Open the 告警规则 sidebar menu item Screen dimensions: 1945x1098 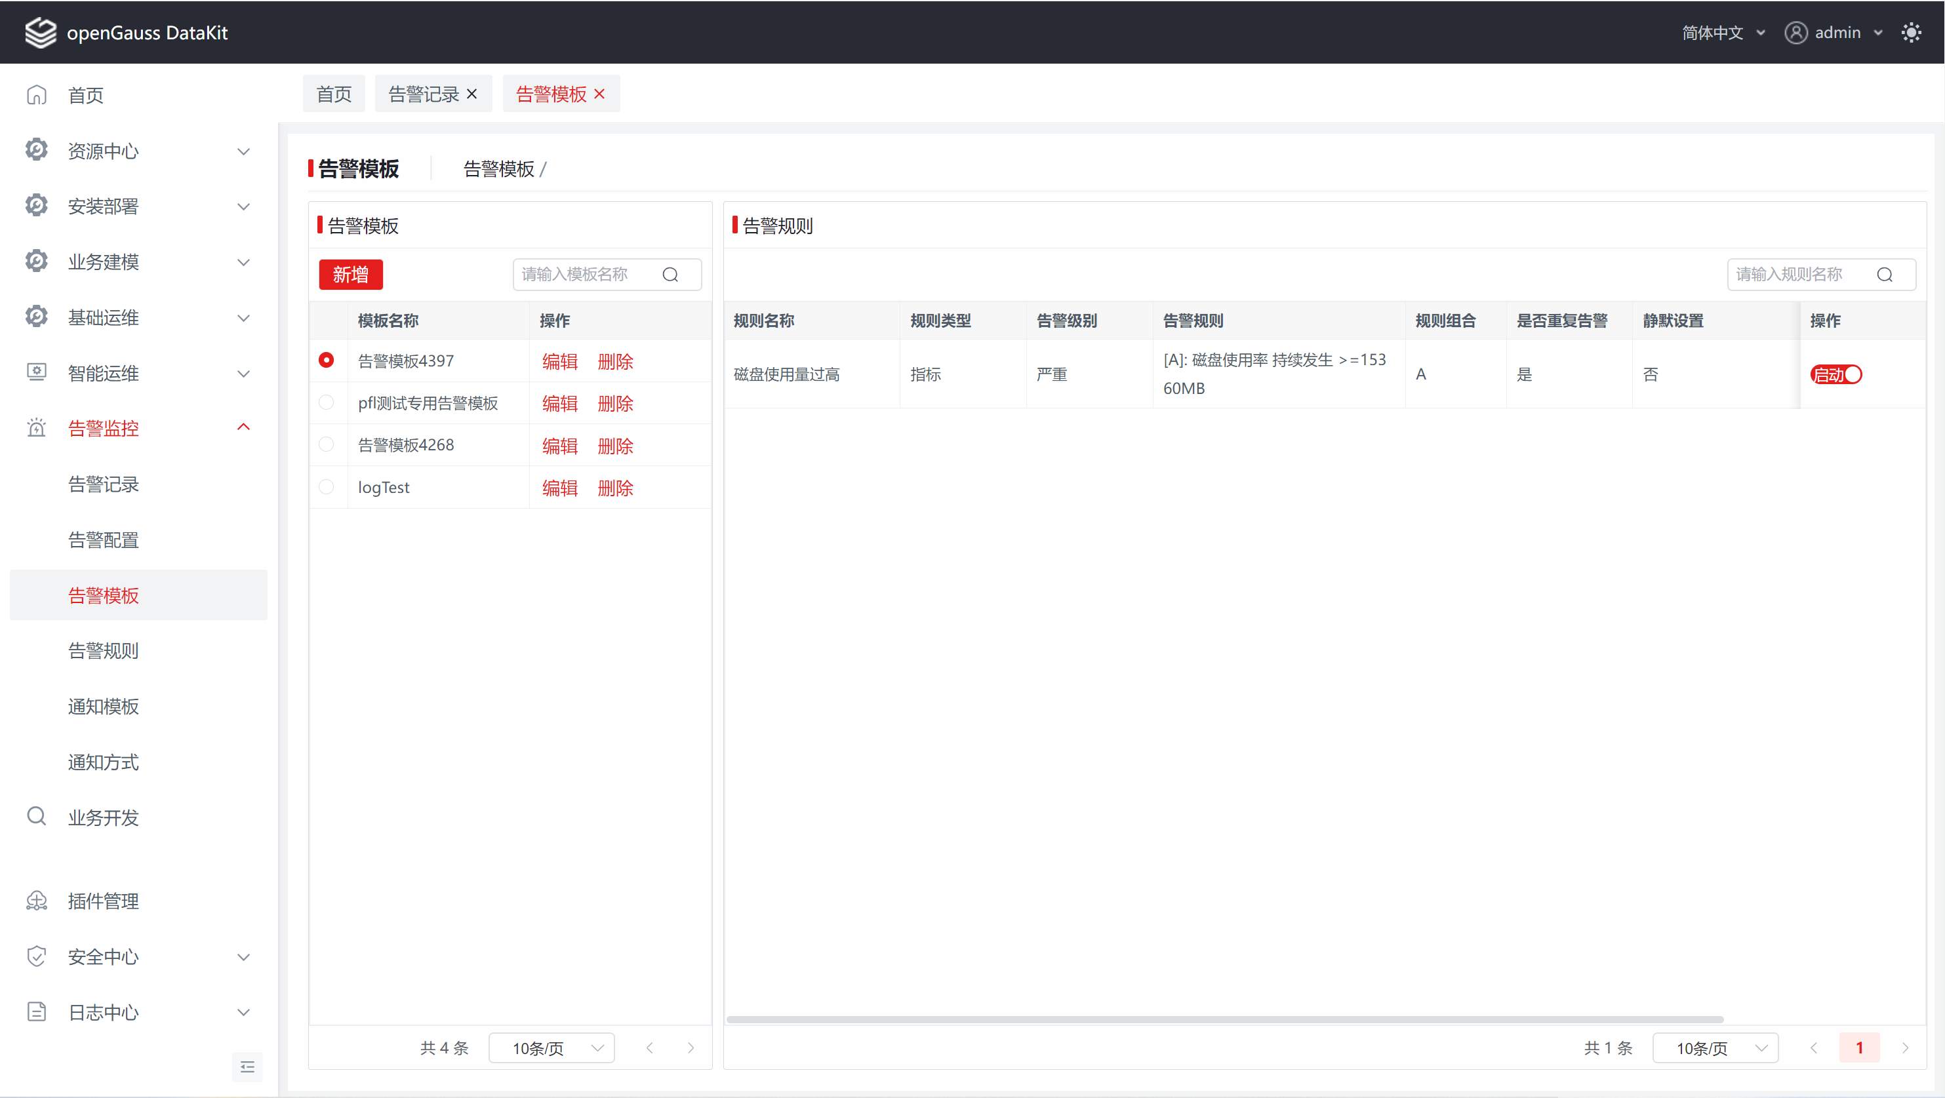point(104,650)
